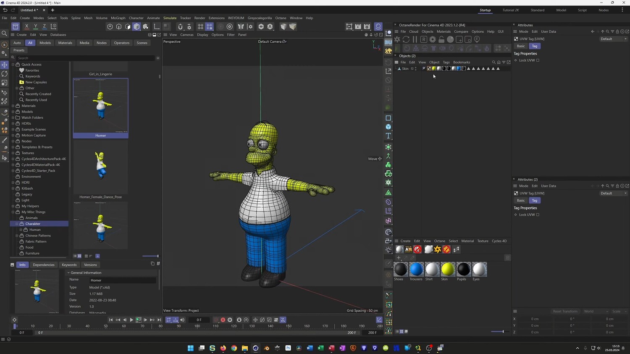630x354 pixels.
Task: Click the Octane render lock icon
Action: (x=441, y=39)
